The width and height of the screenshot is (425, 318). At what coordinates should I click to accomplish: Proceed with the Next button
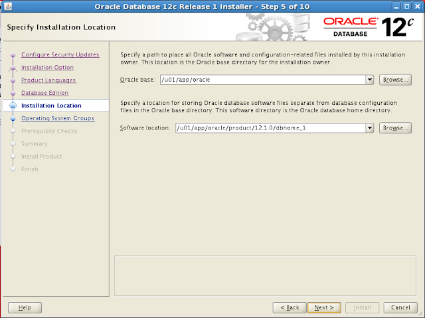(x=324, y=307)
